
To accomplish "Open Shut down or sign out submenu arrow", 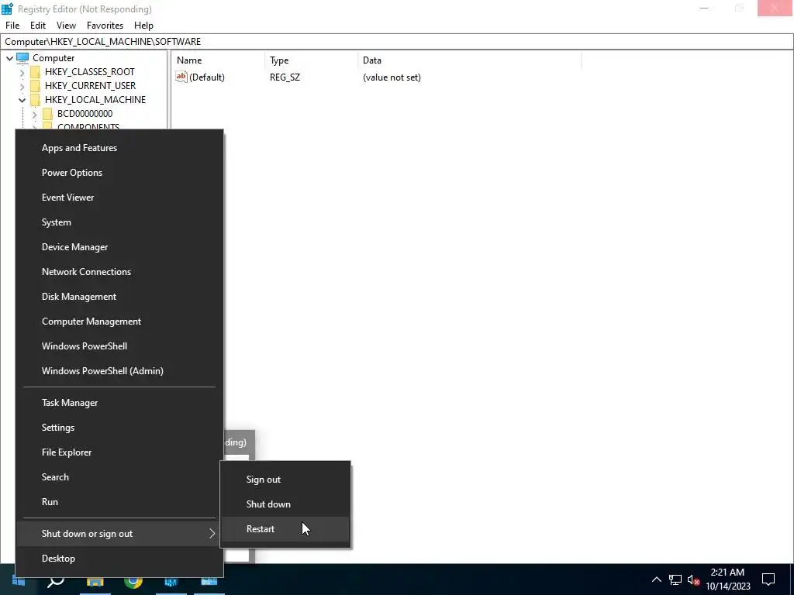I will click(x=212, y=533).
